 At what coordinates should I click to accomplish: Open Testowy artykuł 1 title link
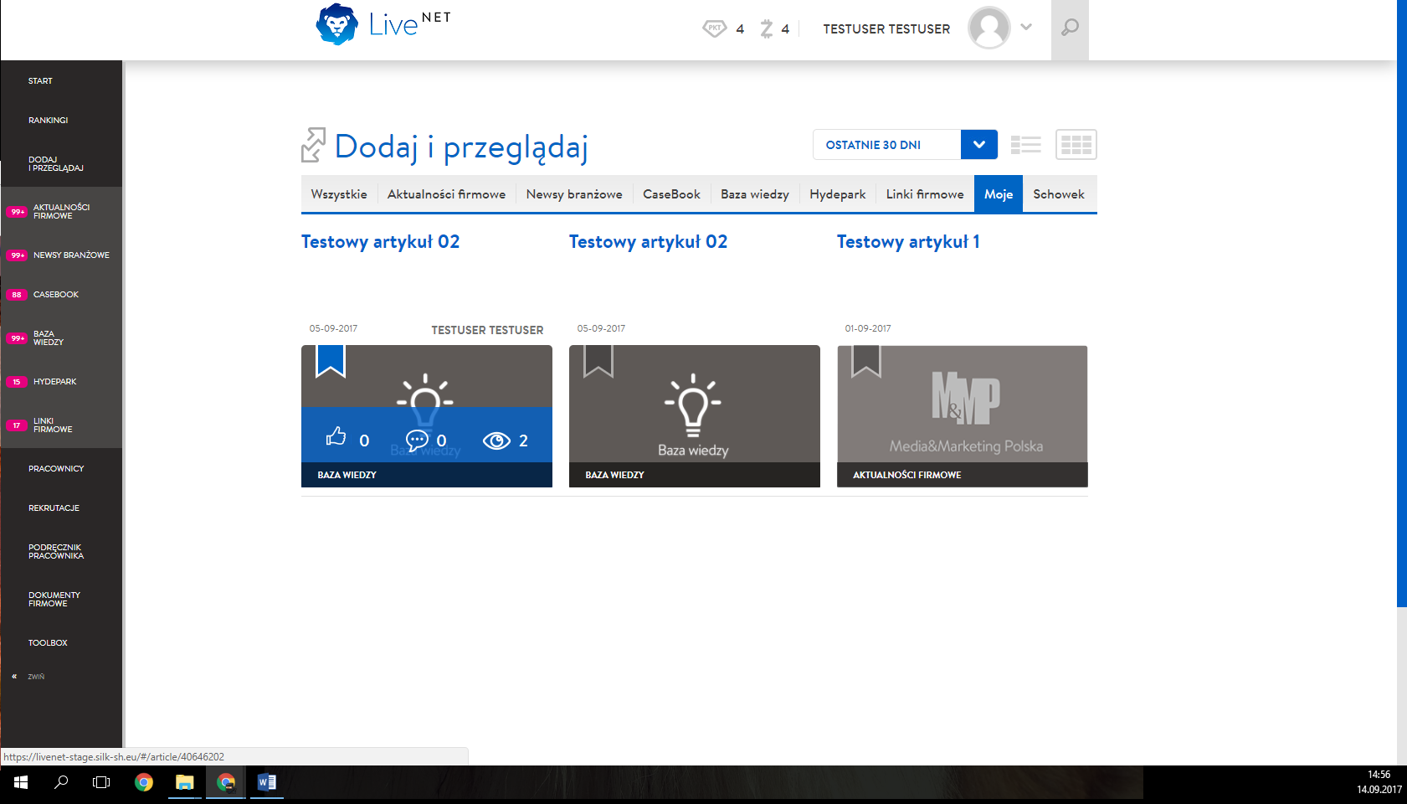pos(908,242)
